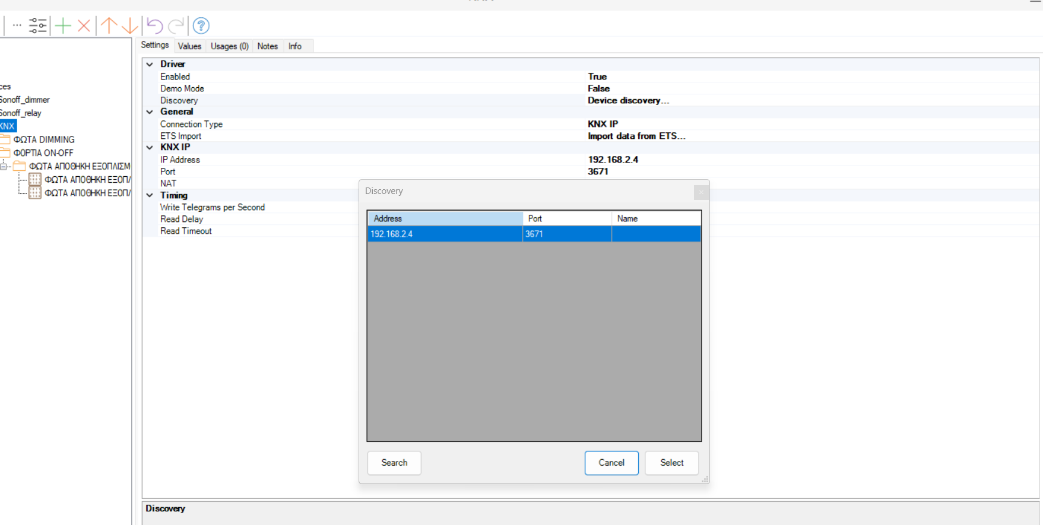Click the purple undo arrow
Image resolution: width=1043 pixels, height=525 pixels.
coord(154,26)
